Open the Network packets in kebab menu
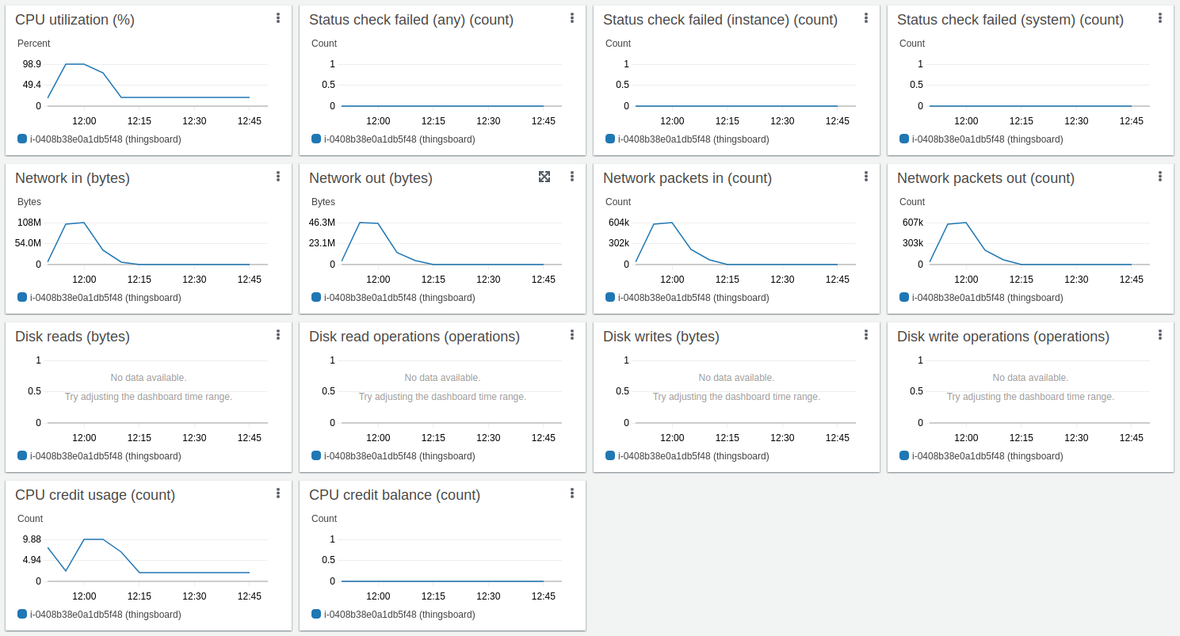Viewport: 1180px width, 636px height. [866, 177]
